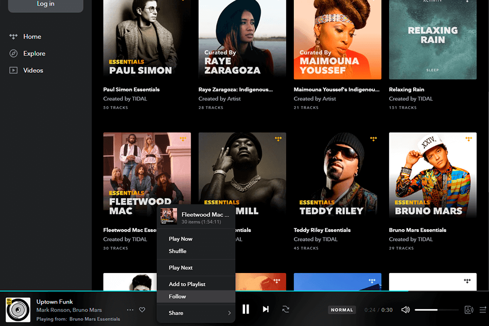Open the play queue icon

point(482,309)
